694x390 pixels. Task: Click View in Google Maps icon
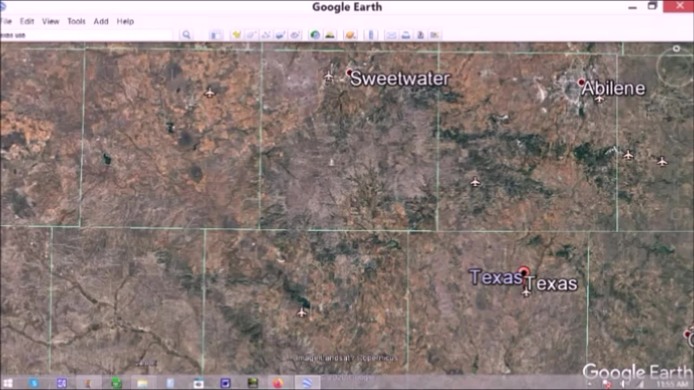[434, 35]
